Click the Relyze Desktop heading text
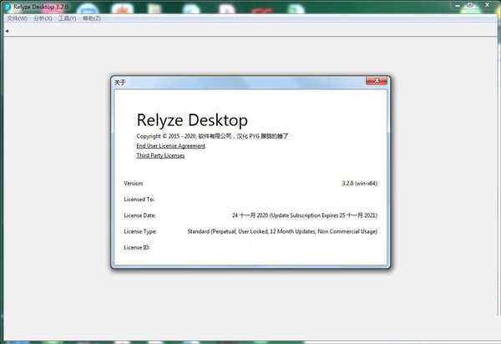The image size is (501, 344). click(x=192, y=120)
